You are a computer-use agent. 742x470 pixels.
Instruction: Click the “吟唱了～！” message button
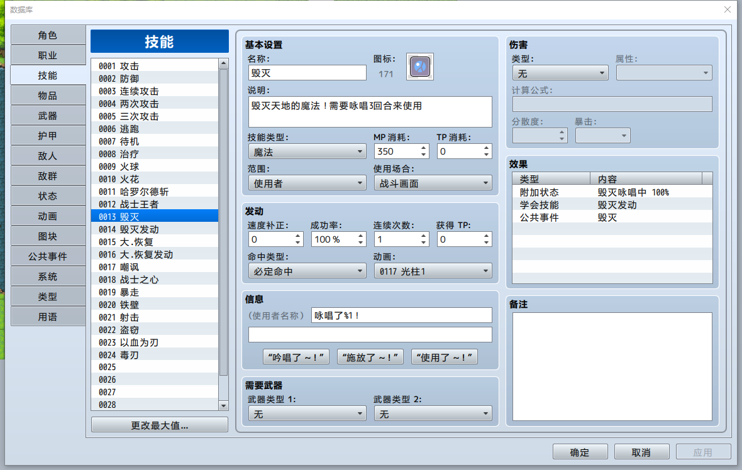pos(296,357)
